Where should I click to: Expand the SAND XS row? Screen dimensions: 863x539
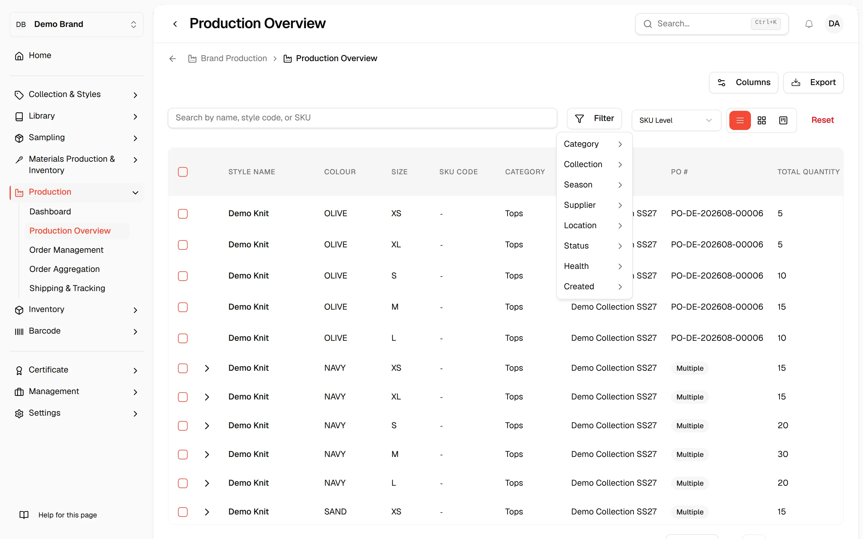click(207, 512)
